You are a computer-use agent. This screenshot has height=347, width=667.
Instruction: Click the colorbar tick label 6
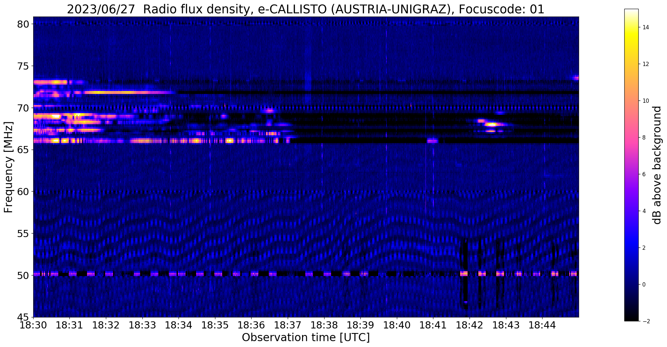(644, 174)
